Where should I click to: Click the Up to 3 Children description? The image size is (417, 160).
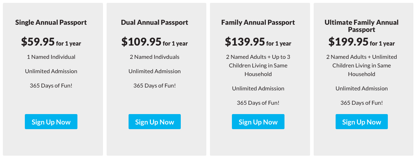click(x=258, y=65)
